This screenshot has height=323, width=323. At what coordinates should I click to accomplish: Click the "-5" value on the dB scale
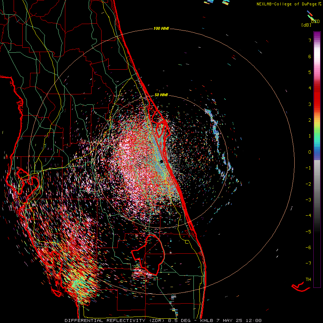click(x=308, y=232)
